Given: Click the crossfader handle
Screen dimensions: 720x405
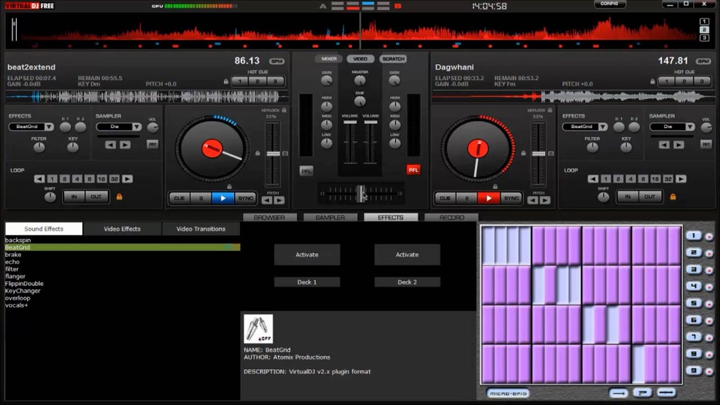Looking at the screenshot, I should 361,193.
